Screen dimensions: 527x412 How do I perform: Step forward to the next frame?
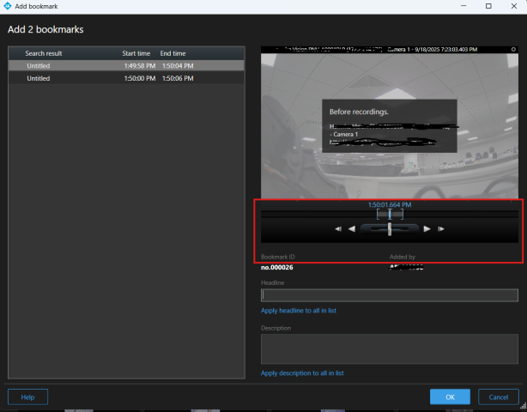coord(440,229)
